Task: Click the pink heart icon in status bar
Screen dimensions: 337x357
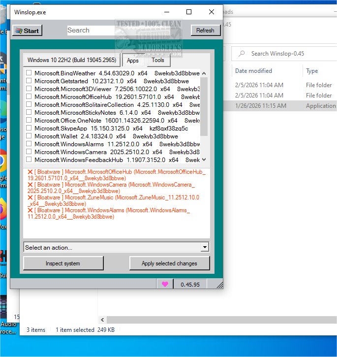Action: coord(165,284)
